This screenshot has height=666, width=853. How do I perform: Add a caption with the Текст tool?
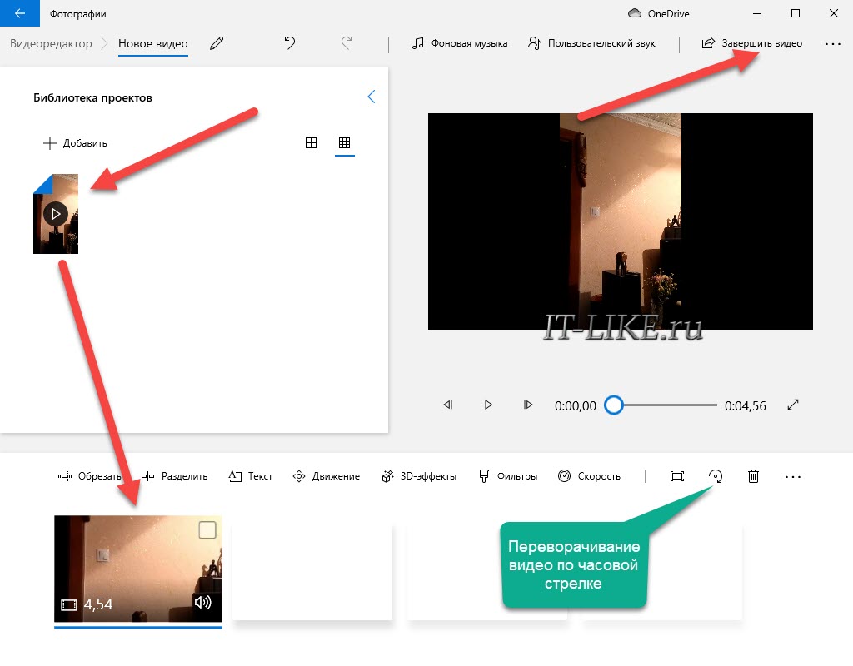tap(250, 476)
